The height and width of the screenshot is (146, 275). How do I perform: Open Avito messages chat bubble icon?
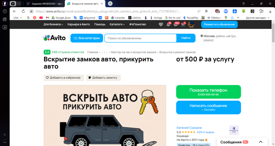pyautogui.click(x=176, y=25)
